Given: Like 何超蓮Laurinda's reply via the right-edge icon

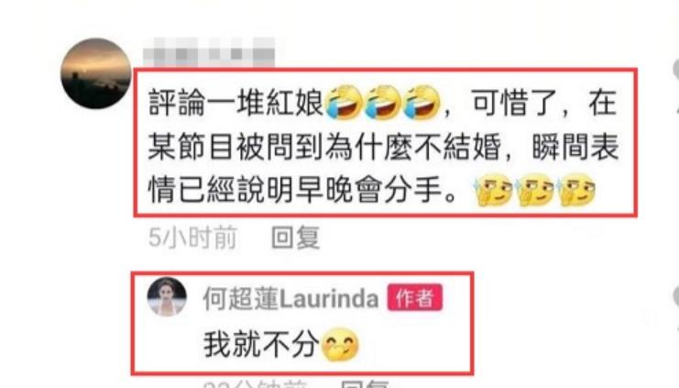Looking at the screenshot, I should tap(675, 297).
